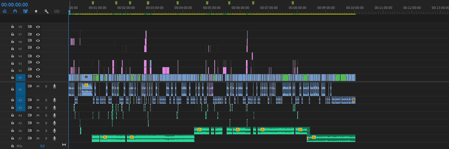Mute audio track A6
Screen dimensions: 449x149
[x=38, y=131]
